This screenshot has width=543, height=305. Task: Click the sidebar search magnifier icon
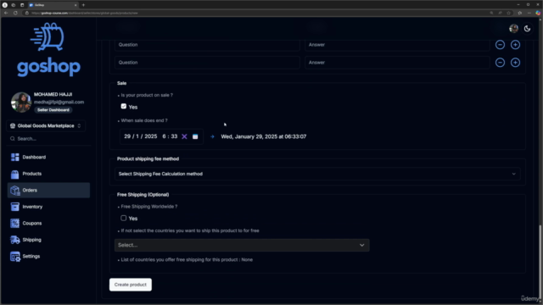tap(13, 139)
